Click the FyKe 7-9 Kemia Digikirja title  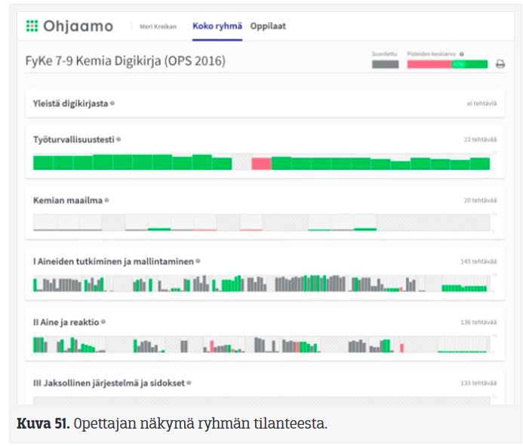click(125, 61)
